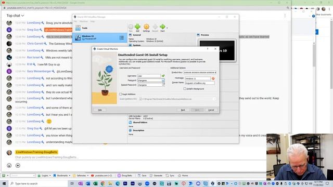Viewport: 333px width, 187px height.
Task: Click the Back button in wizard
Action: point(183,110)
